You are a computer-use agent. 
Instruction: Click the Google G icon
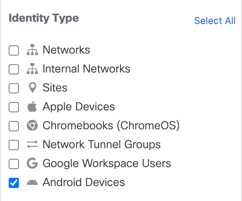[x=32, y=164]
